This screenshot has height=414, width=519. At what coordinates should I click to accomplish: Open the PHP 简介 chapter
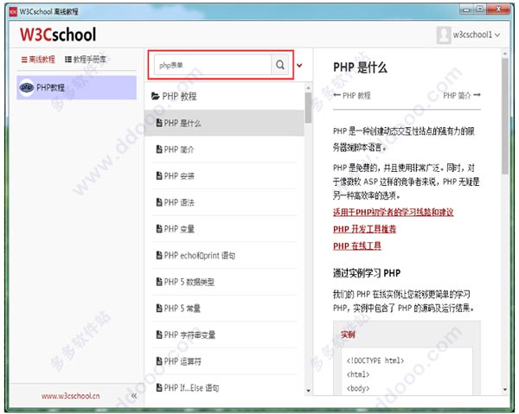pyautogui.click(x=224, y=150)
